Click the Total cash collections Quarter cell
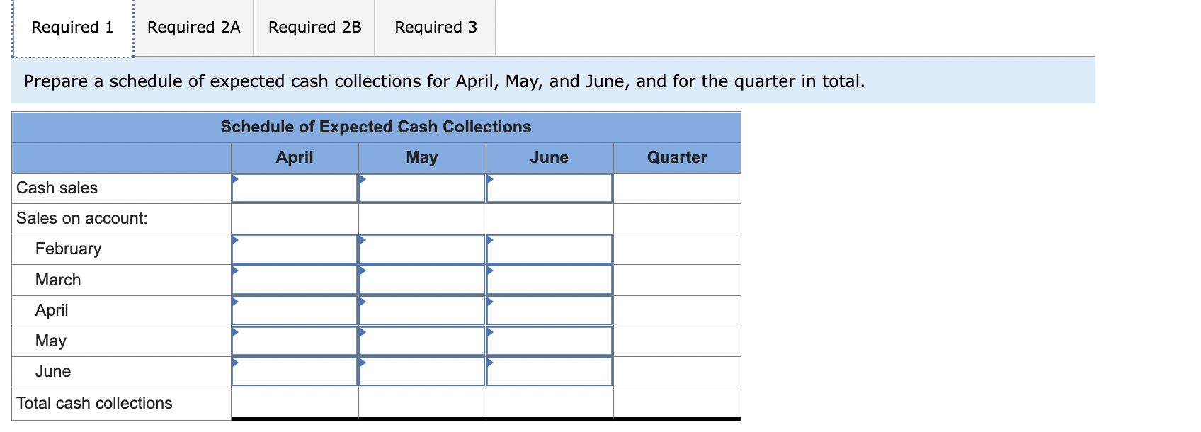The height and width of the screenshot is (432, 1201). 677,402
